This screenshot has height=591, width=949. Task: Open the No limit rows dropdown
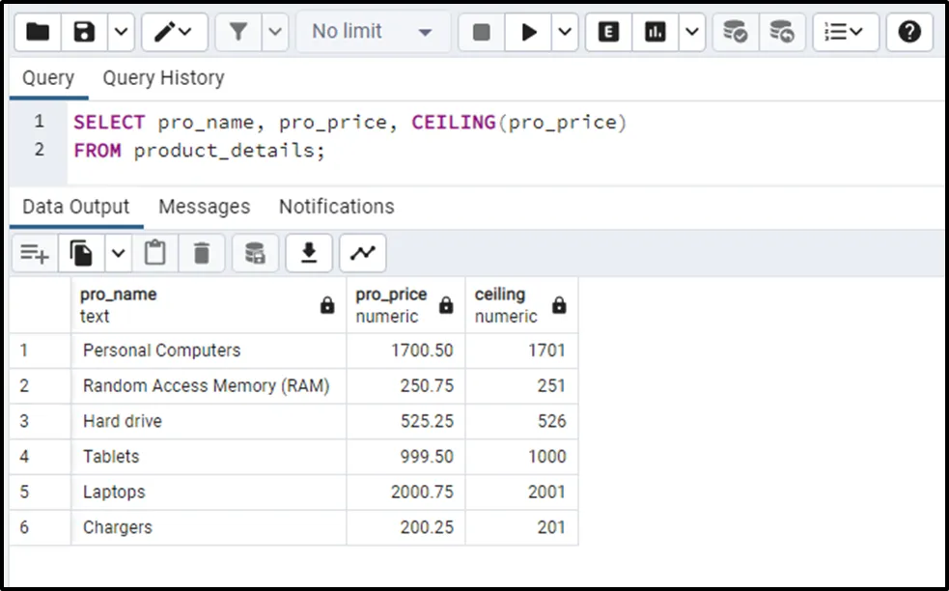click(x=371, y=32)
